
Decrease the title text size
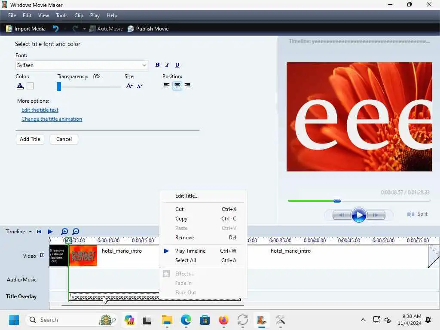[140, 86]
